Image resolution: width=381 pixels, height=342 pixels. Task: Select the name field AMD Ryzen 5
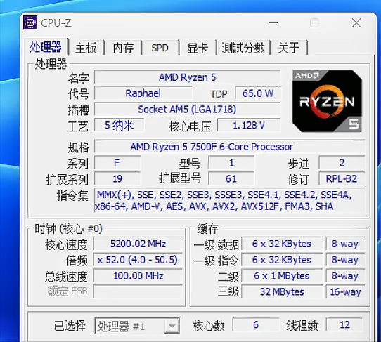click(188, 77)
